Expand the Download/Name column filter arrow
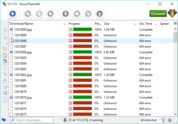The height and width of the screenshot is (124, 178). pyautogui.click(x=64, y=24)
